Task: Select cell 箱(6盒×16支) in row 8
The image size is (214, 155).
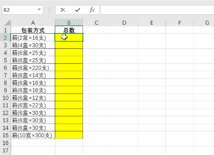Action: pyautogui.click(x=33, y=83)
